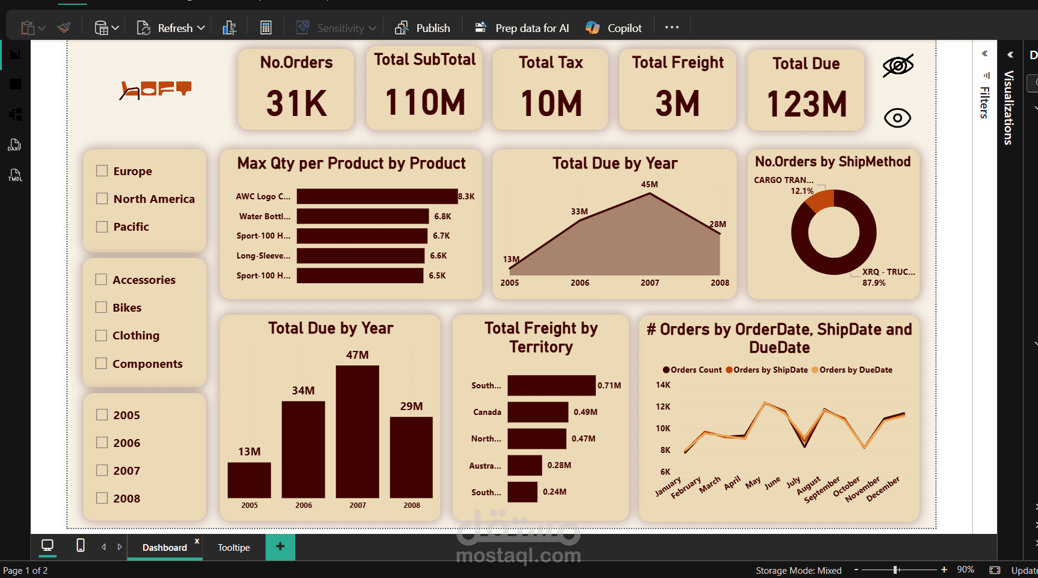Select the Format painter tool

pyautogui.click(x=63, y=27)
